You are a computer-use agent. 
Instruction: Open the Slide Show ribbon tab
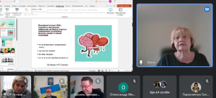(x=60, y=6)
